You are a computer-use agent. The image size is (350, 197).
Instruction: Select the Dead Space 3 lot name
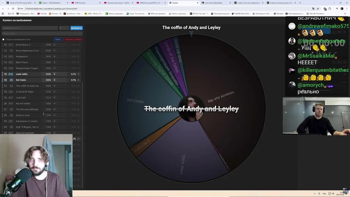23,45
